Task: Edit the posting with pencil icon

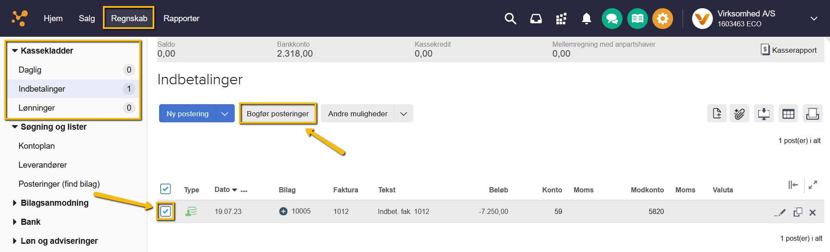Action: pos(780,212)
